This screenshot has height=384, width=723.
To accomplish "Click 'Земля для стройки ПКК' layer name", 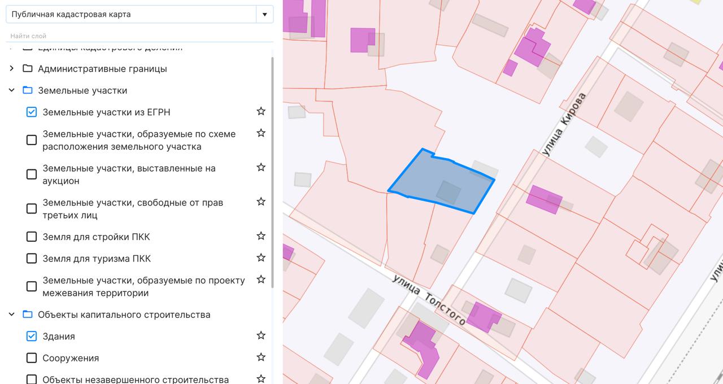I will [96, 237].
